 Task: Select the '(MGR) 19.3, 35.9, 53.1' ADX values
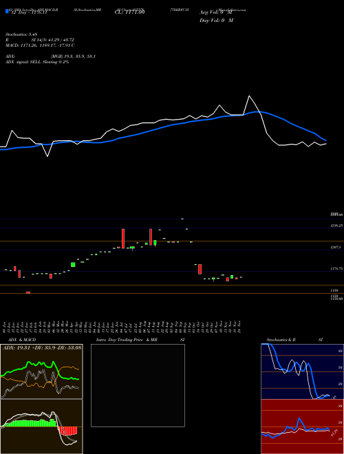[73, 56]
